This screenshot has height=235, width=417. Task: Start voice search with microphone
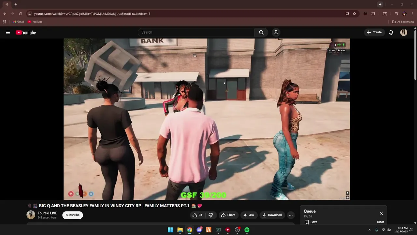click(276, 32)
